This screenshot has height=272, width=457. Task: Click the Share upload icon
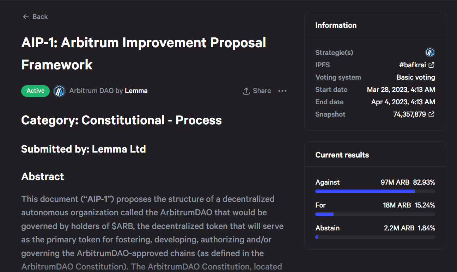click(246, 91)
